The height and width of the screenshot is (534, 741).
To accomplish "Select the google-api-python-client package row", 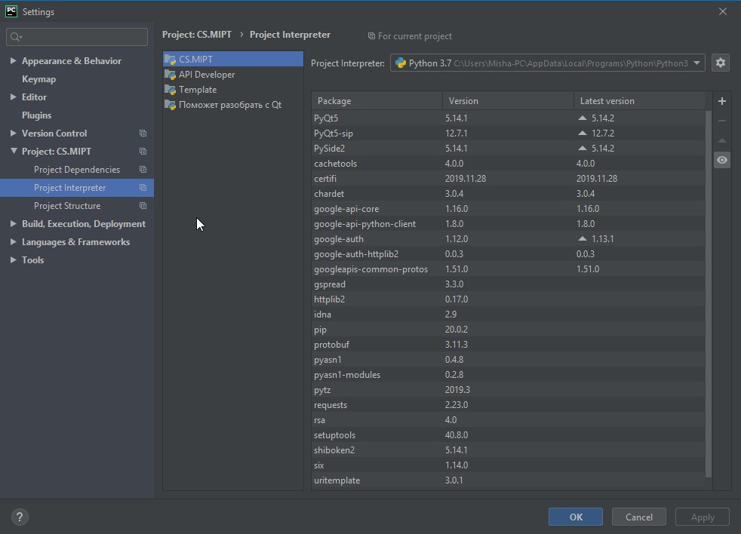I will [508, 224].
